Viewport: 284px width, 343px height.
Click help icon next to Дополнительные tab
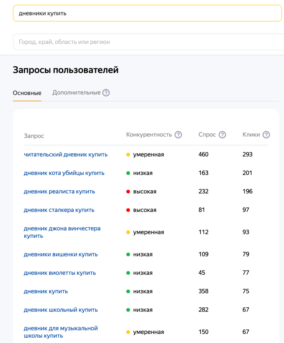pyautogui.click(x=106, y=92)
